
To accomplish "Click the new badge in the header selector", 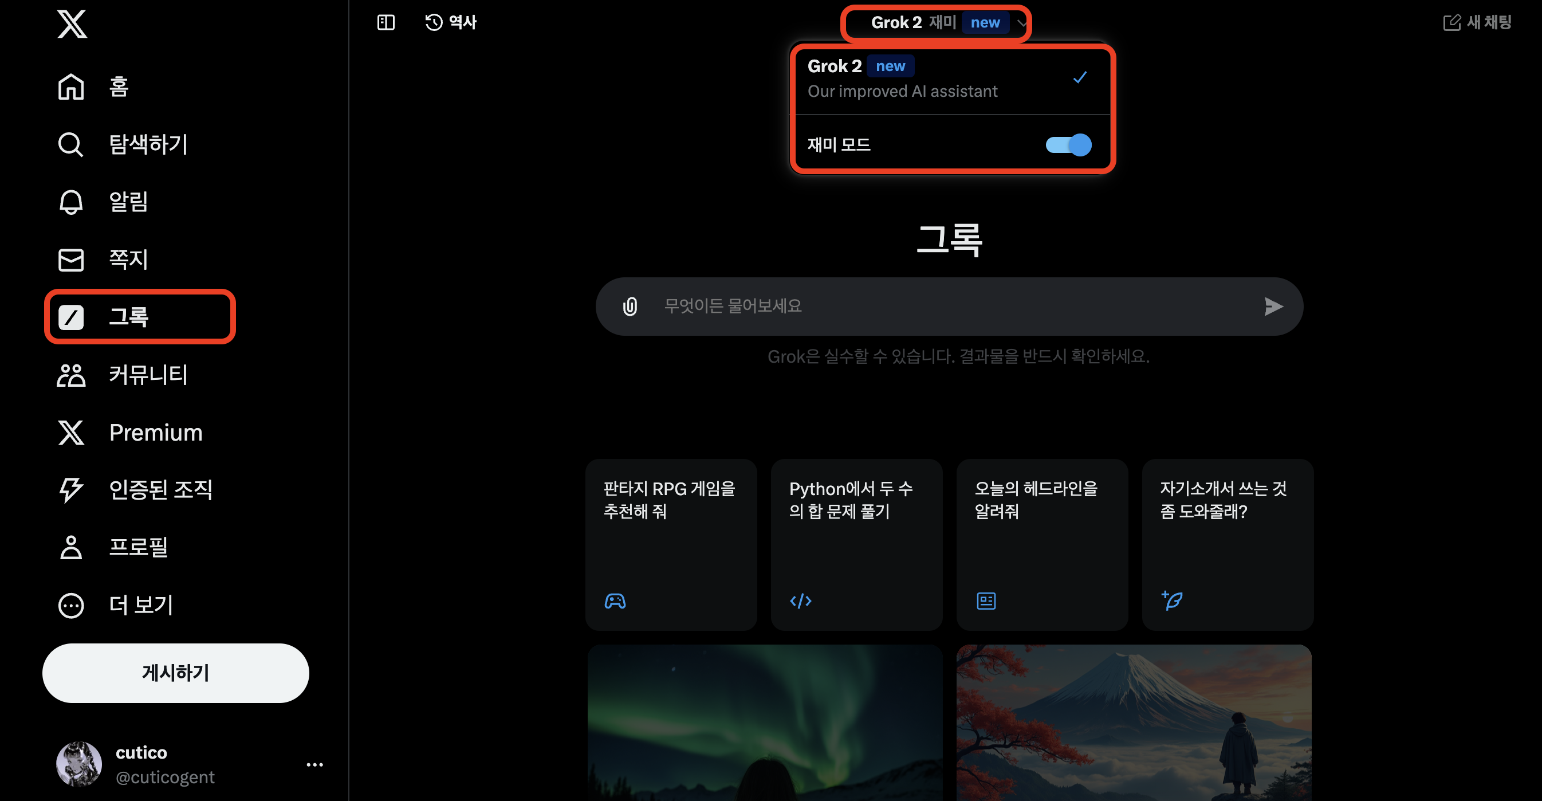I will point(985,23).
